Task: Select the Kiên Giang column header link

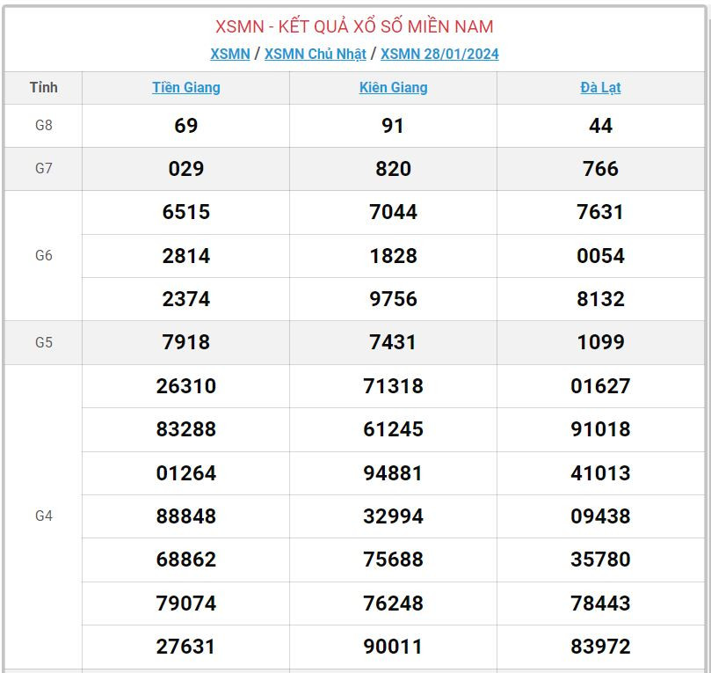Action: pos(393,87)
